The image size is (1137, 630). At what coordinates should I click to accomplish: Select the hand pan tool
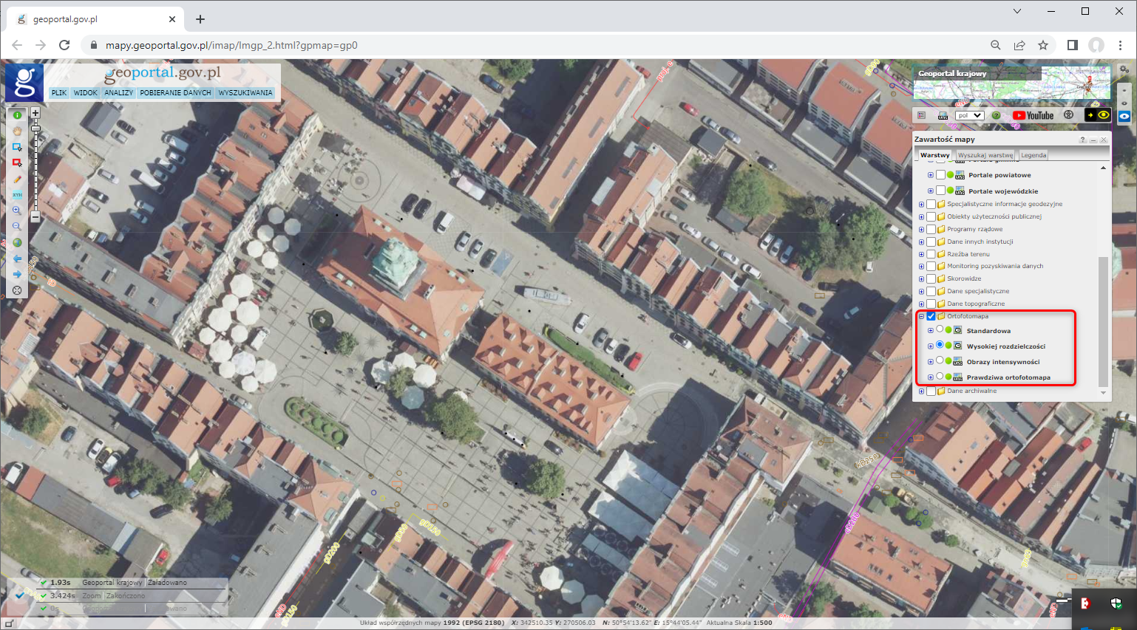pyautogui.click(x=17, y=131)
